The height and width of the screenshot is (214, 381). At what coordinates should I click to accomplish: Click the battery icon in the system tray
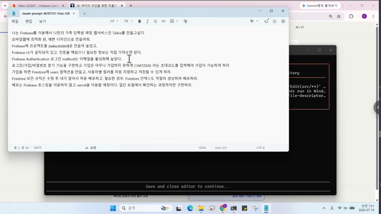pyautogui.click(x=352, y=208)
